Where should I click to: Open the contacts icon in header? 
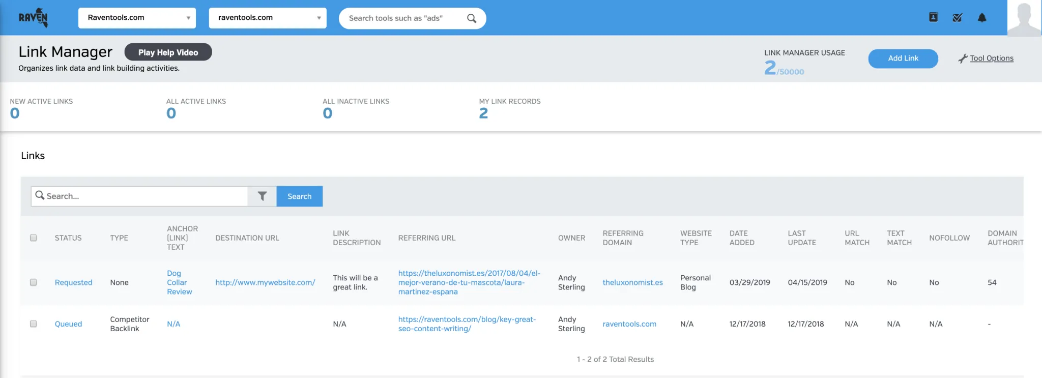click(933, 17)
